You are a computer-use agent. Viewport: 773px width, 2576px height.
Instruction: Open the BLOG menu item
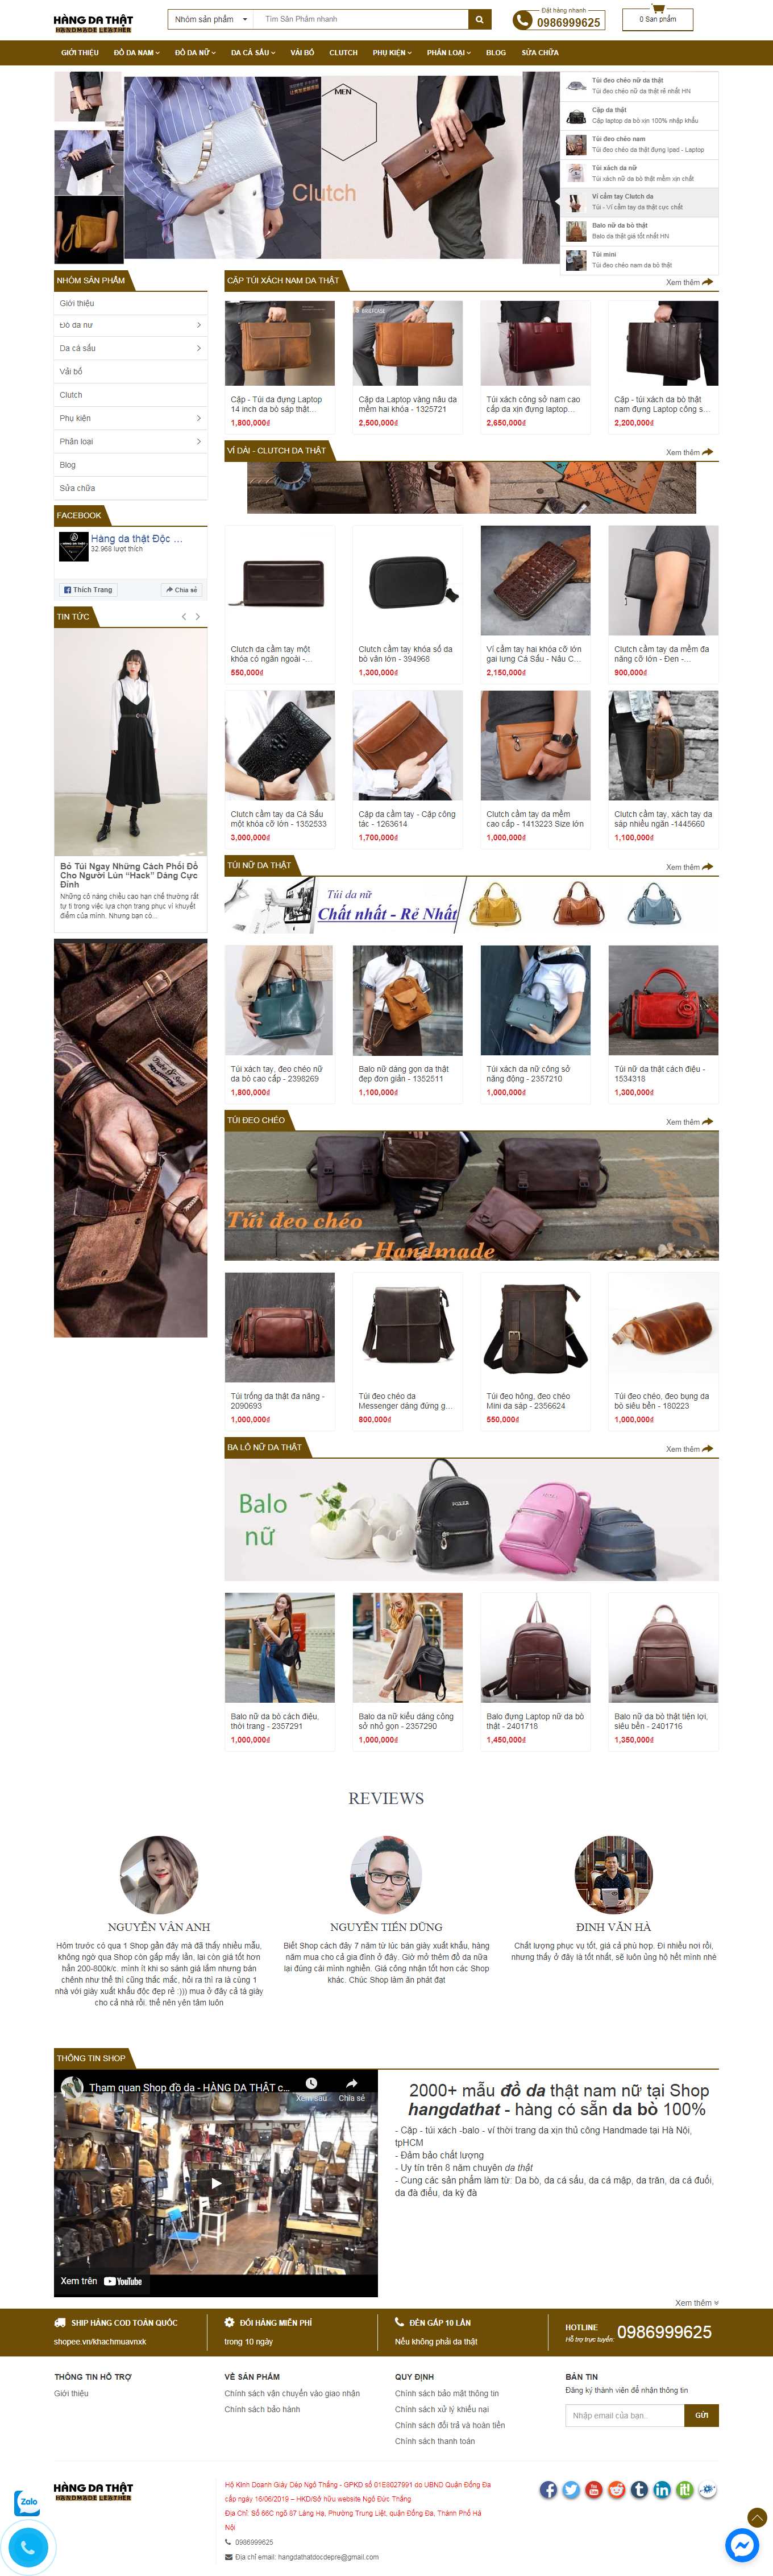pos(496,52)
